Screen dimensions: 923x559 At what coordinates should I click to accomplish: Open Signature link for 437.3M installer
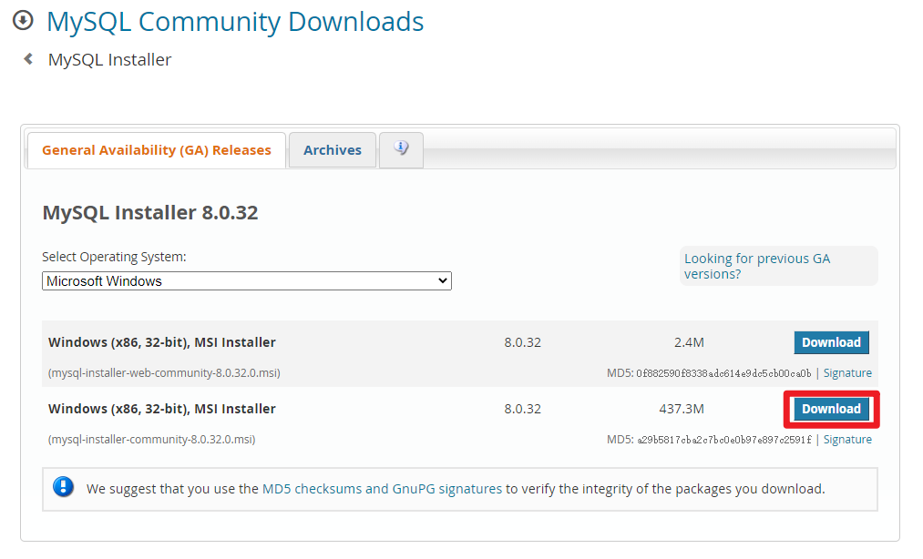coord(847,440)
